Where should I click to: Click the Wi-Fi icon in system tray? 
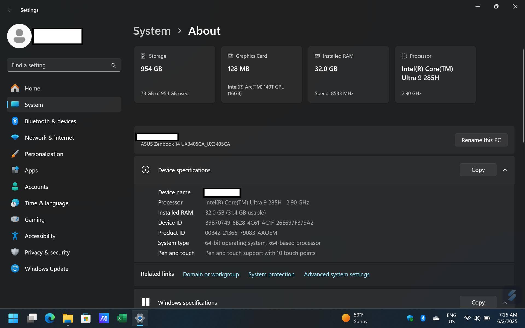[467, 318]
